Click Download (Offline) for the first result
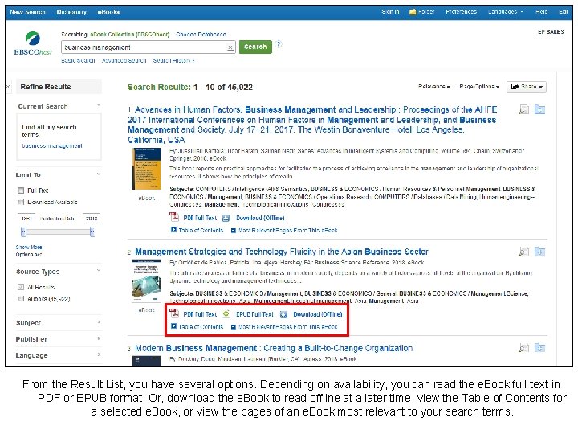 point(260,218)
